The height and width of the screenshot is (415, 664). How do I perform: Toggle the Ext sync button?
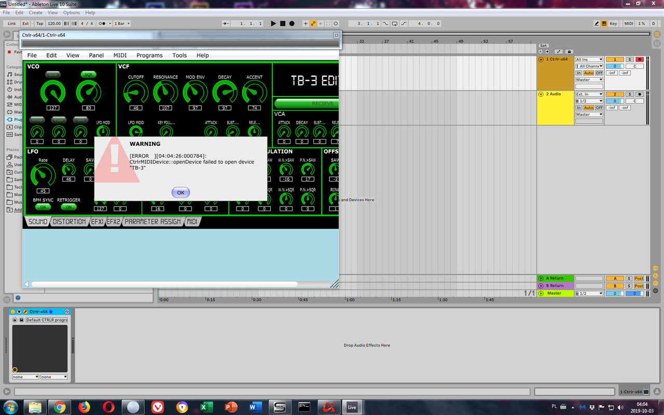25,23
